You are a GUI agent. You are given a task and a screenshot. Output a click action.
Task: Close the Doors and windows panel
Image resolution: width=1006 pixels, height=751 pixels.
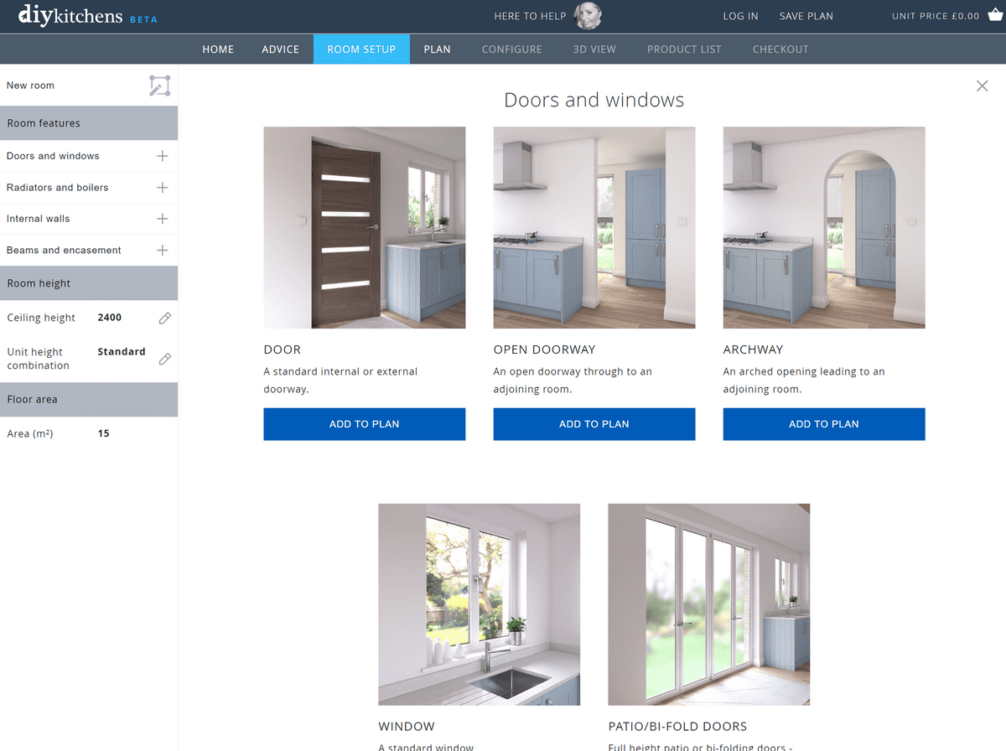coord(982,85)
